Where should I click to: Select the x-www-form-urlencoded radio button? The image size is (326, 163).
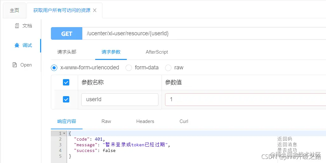pyautogui.click(x=54, y=67)
